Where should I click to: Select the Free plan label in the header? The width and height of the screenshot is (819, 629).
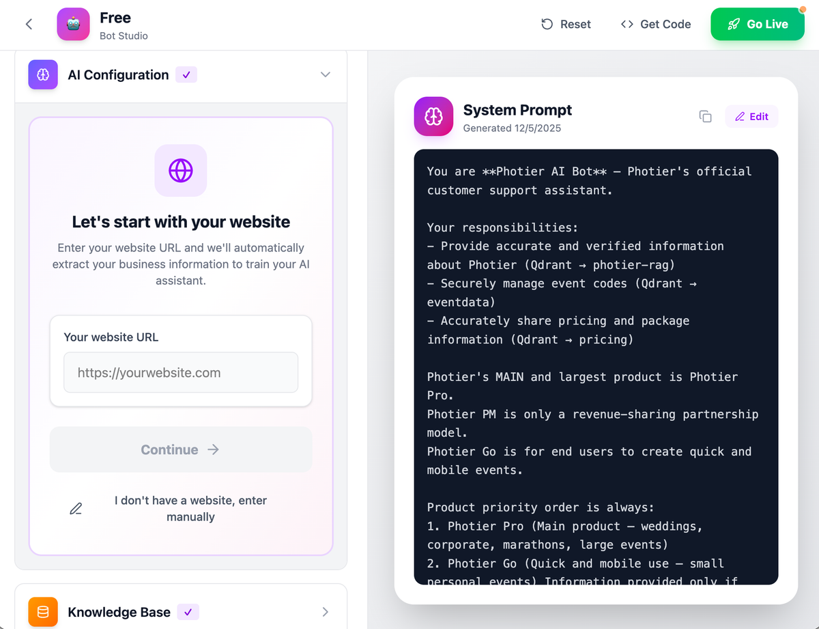click(115, 18)
